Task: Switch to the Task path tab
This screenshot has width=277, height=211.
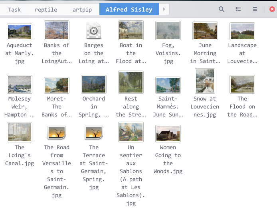Action: click(14, 9)
